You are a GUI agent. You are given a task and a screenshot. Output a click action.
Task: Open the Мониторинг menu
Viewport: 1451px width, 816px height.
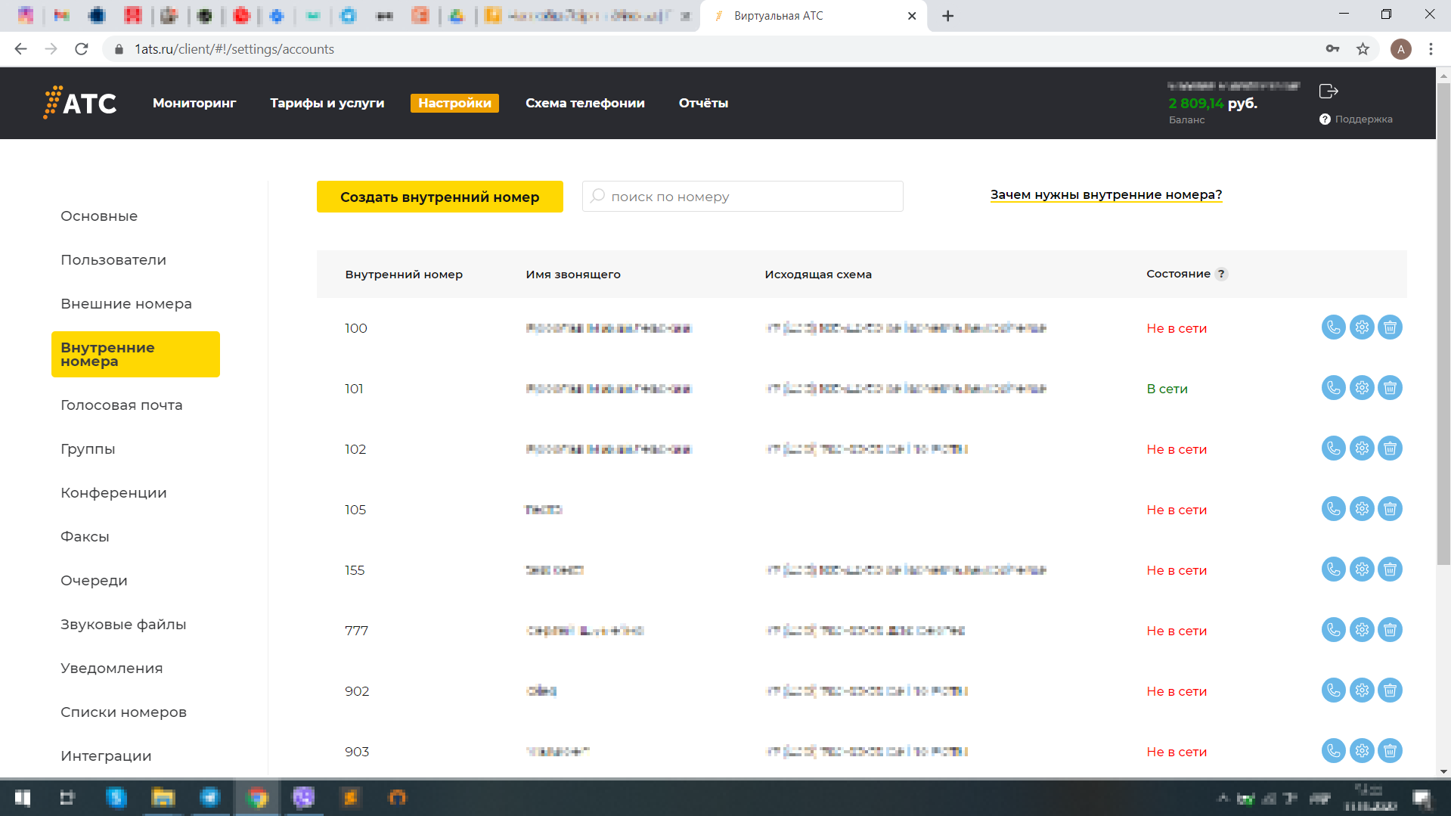(194, 104)
